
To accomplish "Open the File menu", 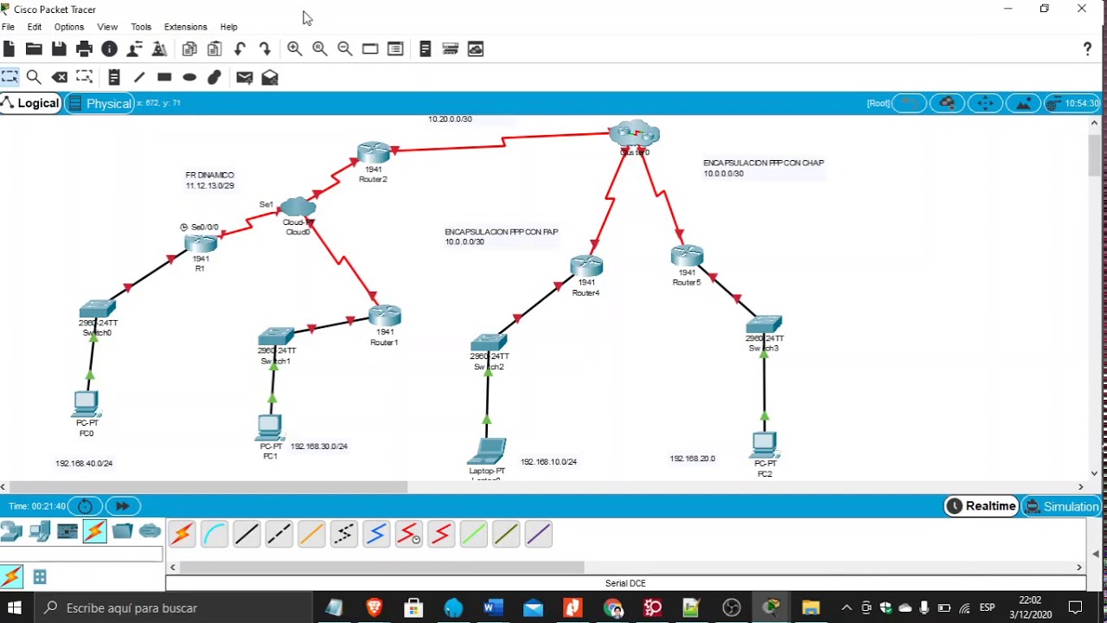I will 8,27.
